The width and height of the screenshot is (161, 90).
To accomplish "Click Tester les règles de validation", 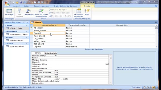I will click(41, 13).
